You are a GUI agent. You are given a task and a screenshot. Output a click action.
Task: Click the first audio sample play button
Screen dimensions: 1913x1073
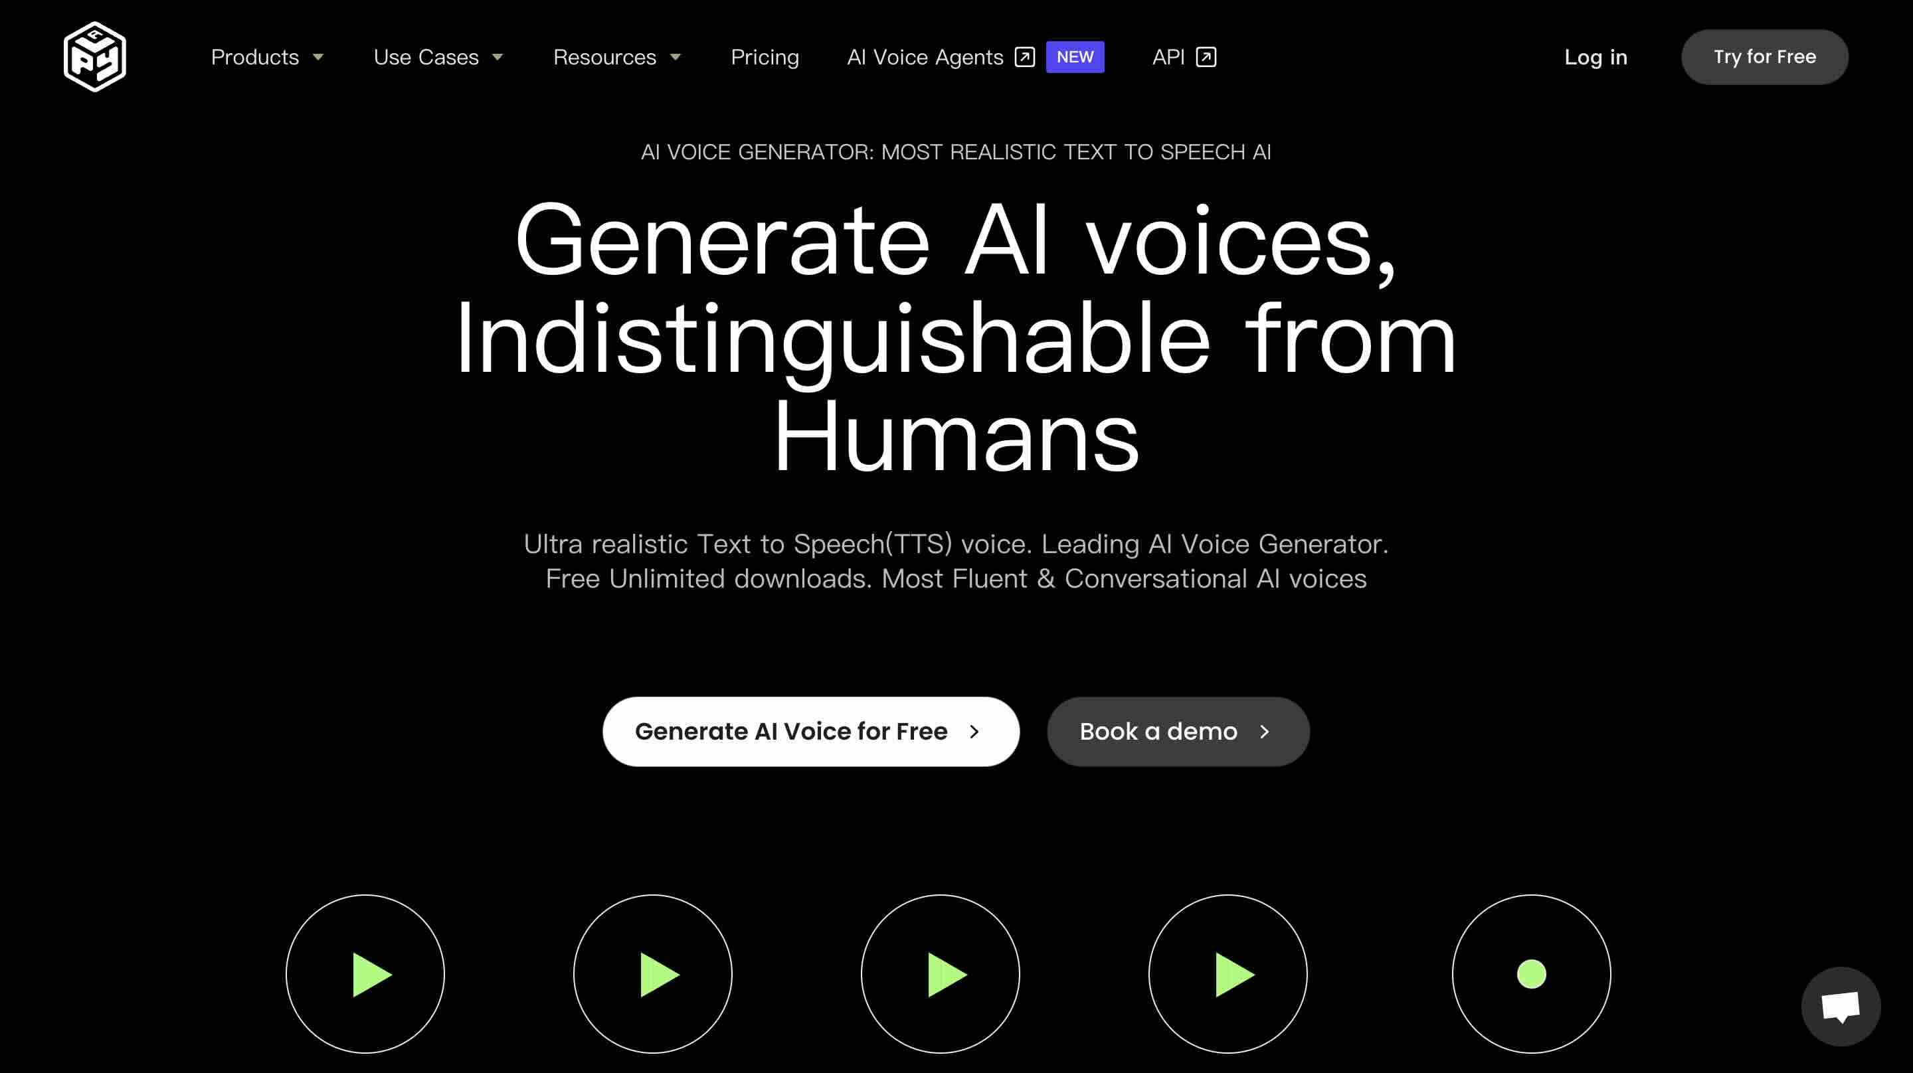[365, 973]
